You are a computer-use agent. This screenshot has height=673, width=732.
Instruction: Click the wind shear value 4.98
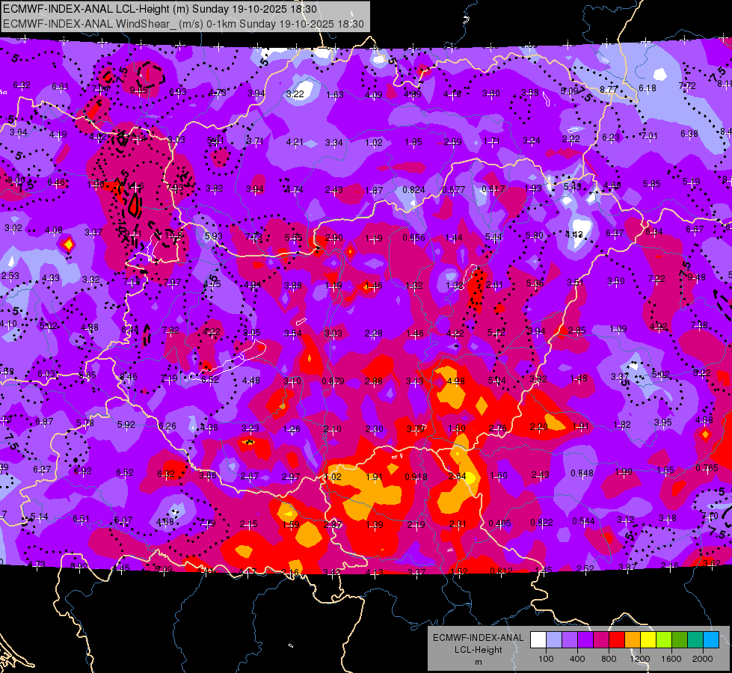click(455, 381)
